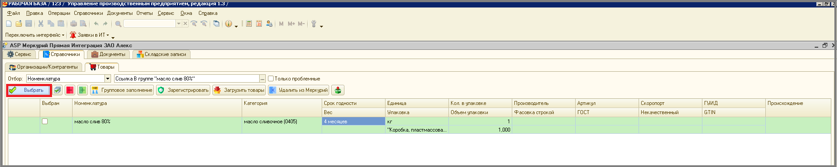Open the Правка menu
Viewport: 837px width, 167px height.
[35, 13]
